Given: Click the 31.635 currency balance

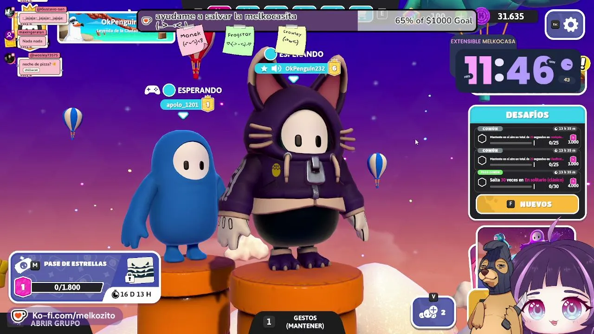Looking at the screenshot, I should pos(510,17).
